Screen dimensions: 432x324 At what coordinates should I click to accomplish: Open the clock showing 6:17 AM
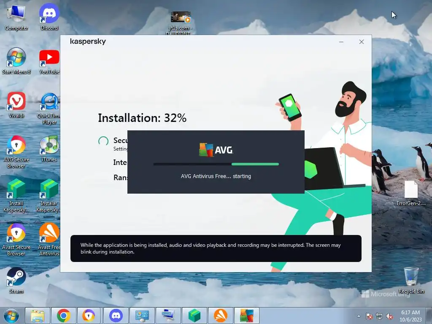pos(410,316)
